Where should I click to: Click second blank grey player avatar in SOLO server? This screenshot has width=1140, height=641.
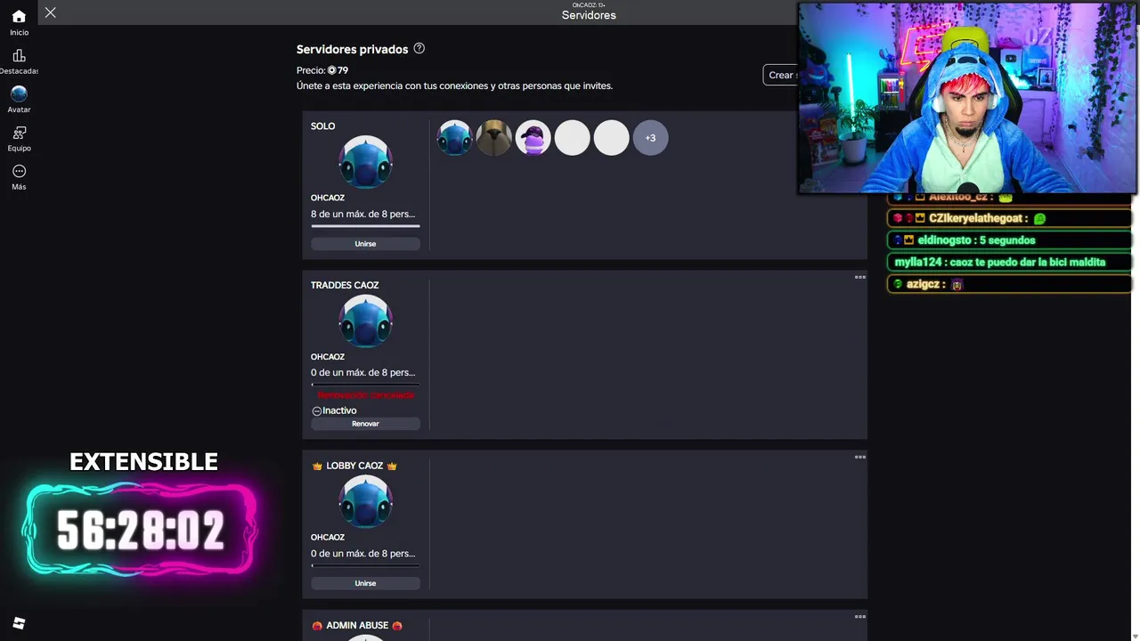click(x=611, y=138)
